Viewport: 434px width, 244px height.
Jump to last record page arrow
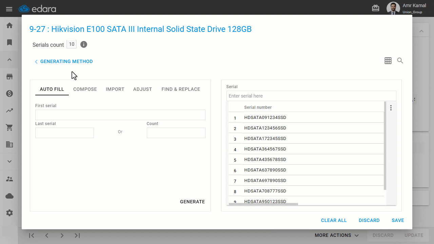click(x=77, y=235)
